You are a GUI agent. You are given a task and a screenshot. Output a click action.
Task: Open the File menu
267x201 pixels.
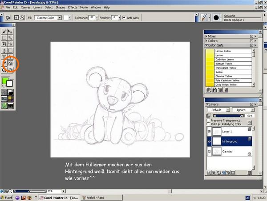point(8,7)
